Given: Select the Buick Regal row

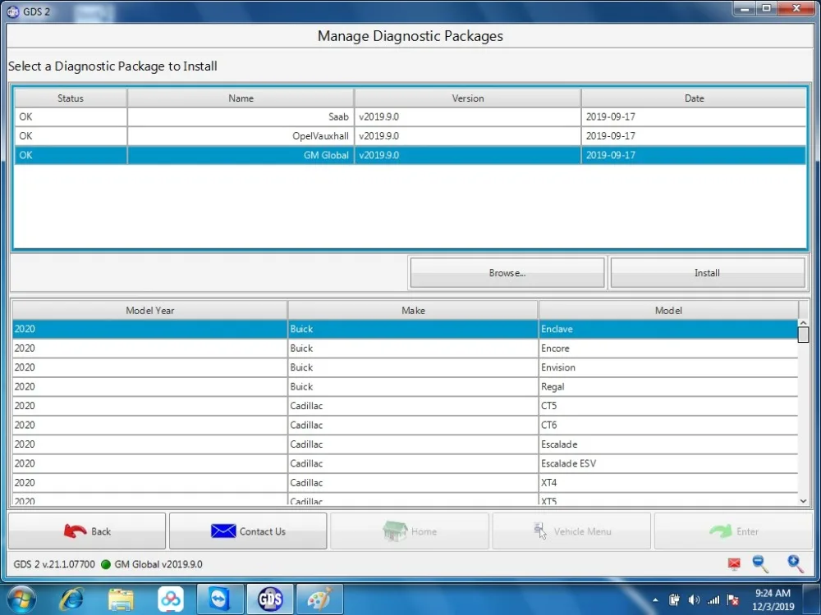Looking at the screenshot, I should [x=405, y=387].
